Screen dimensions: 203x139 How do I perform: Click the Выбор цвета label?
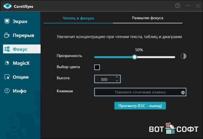[x=68, y=67]
